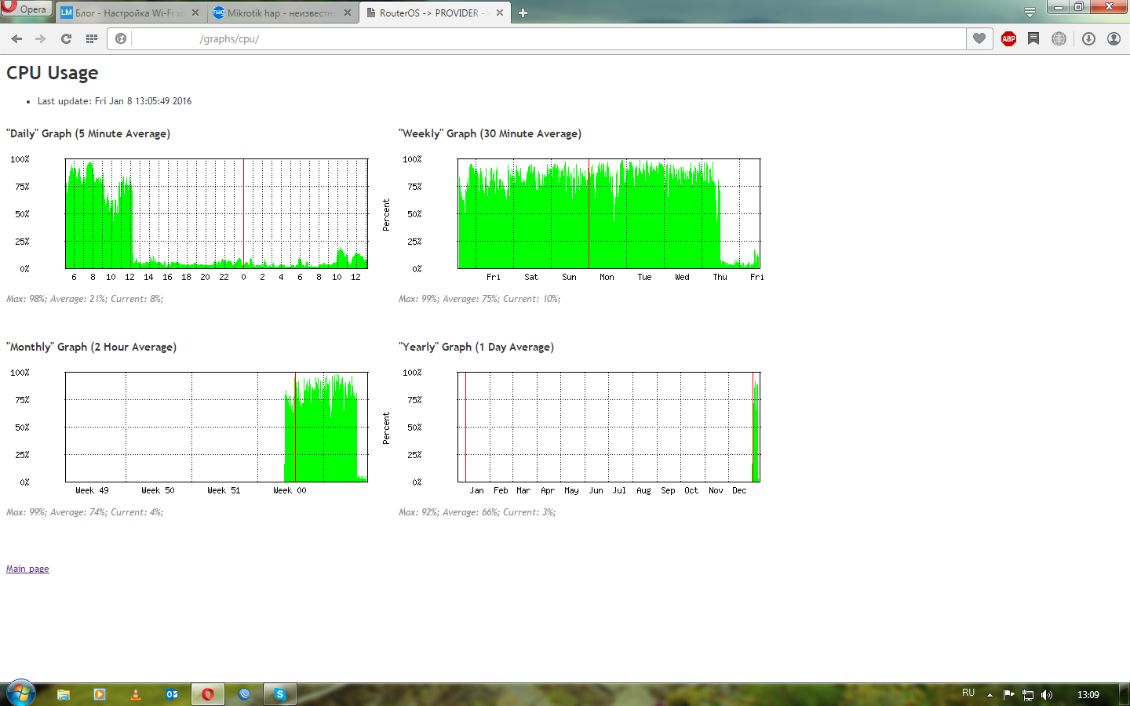Show hidden system tray icons
The height and width of the screenshot is (706, 1130).
tap(990, 694)
